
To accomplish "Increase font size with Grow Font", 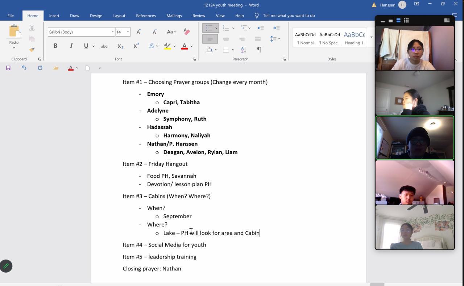I will [x=138, y=32].
